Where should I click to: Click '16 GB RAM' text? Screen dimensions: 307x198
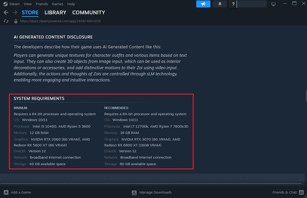(x=129, y=133)
